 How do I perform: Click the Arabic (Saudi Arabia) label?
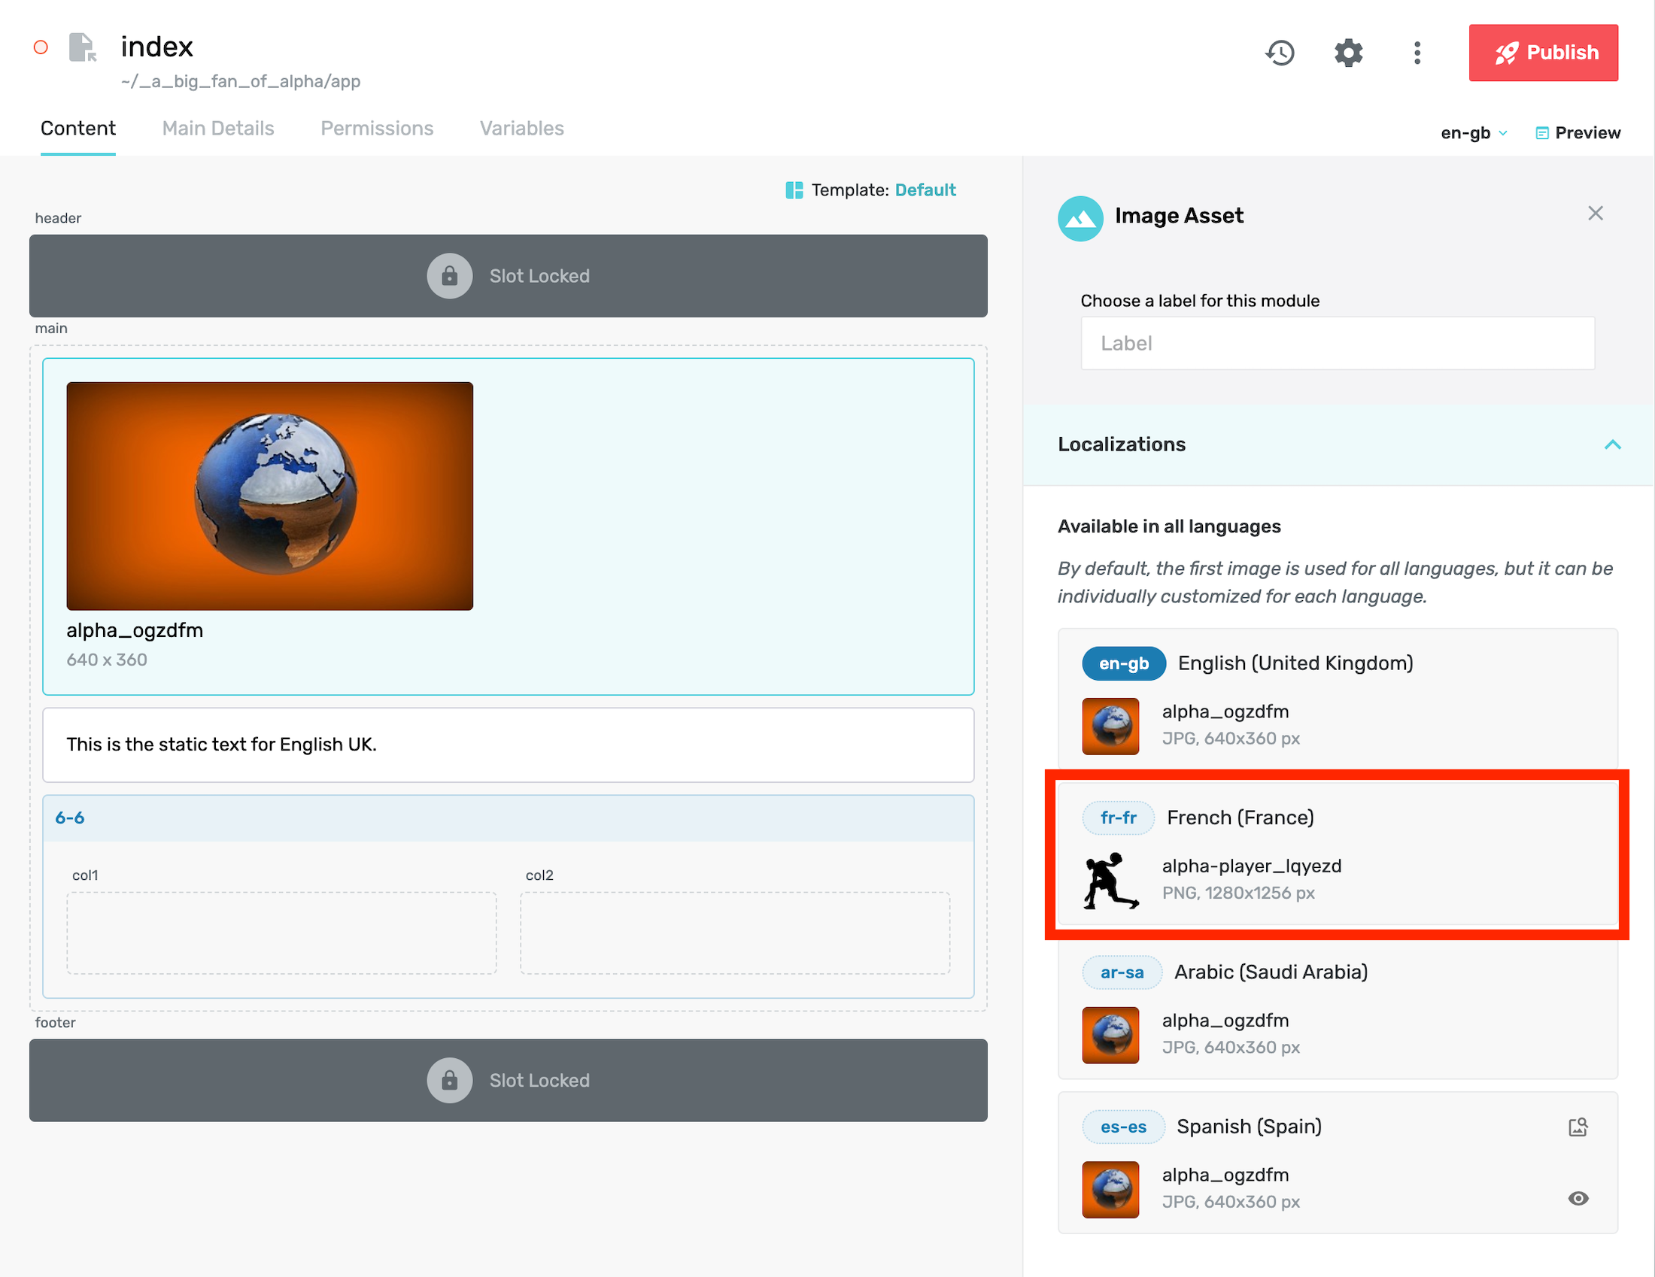[x=1271, y=972]
